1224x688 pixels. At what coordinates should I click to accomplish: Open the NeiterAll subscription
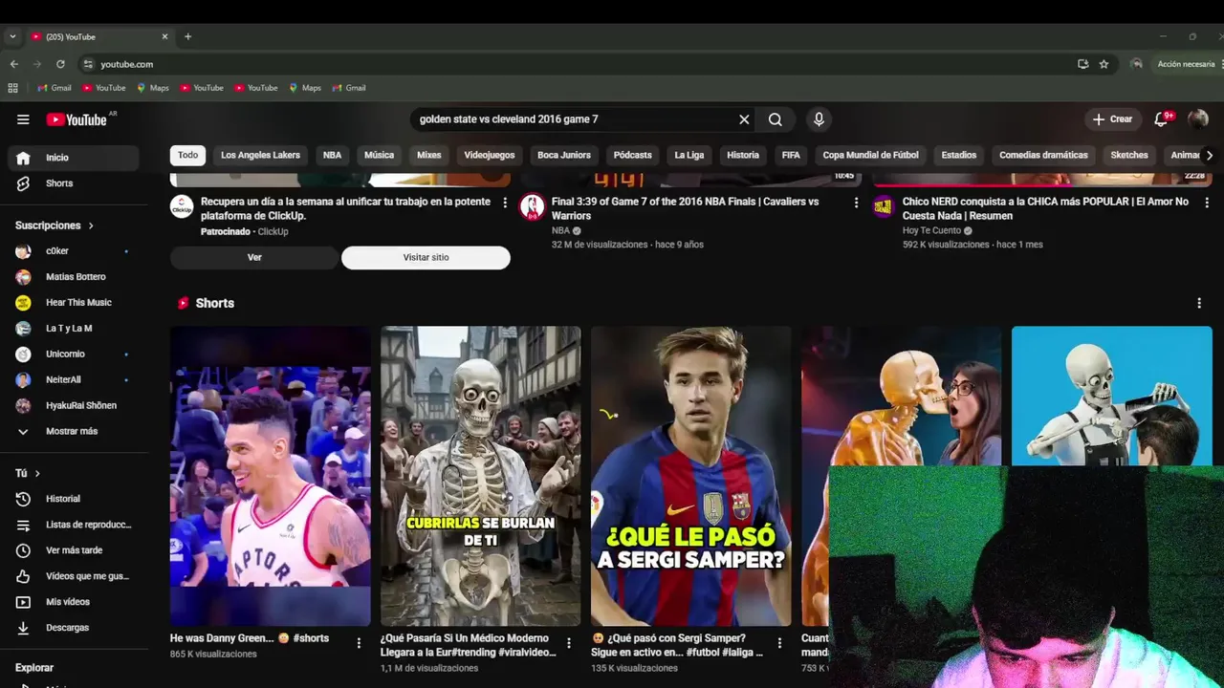coord(74,380)
